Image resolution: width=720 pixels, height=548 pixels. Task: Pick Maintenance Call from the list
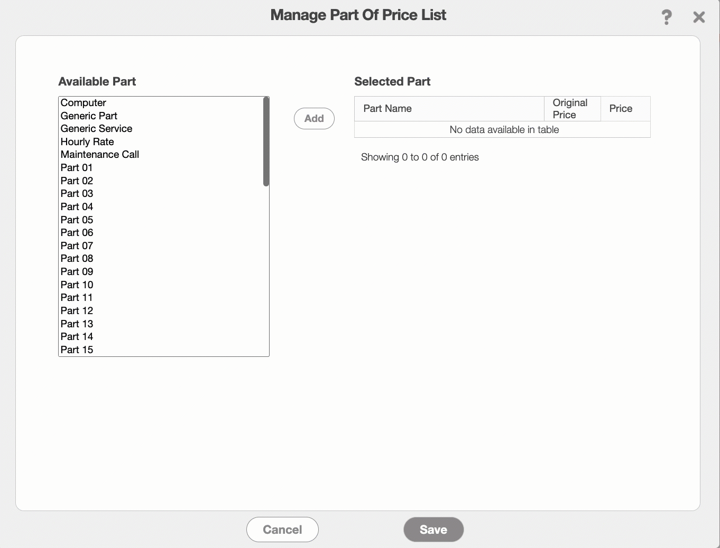[x=100, y=155]
